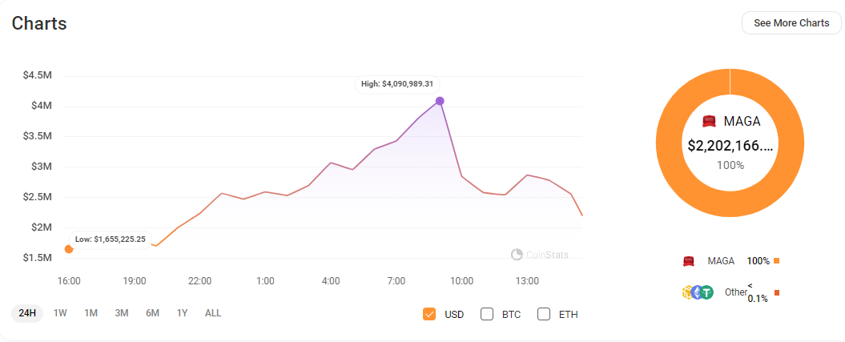Select the 6M time range
The image size is (845, 342).
click(x=152, y=313)
